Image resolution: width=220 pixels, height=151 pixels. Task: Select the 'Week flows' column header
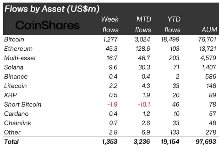pos(110,24)
